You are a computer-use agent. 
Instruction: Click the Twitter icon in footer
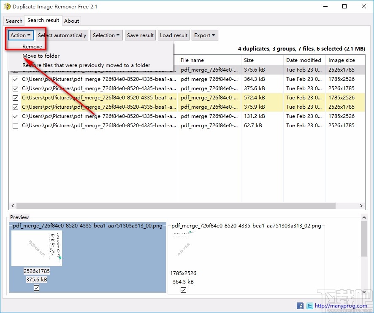(309, 306)
